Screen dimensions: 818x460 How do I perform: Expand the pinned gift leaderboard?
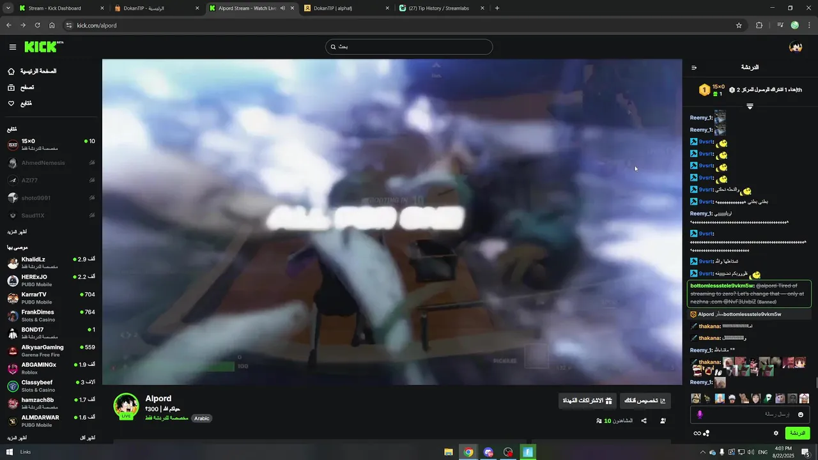click(x=750, y=106)
